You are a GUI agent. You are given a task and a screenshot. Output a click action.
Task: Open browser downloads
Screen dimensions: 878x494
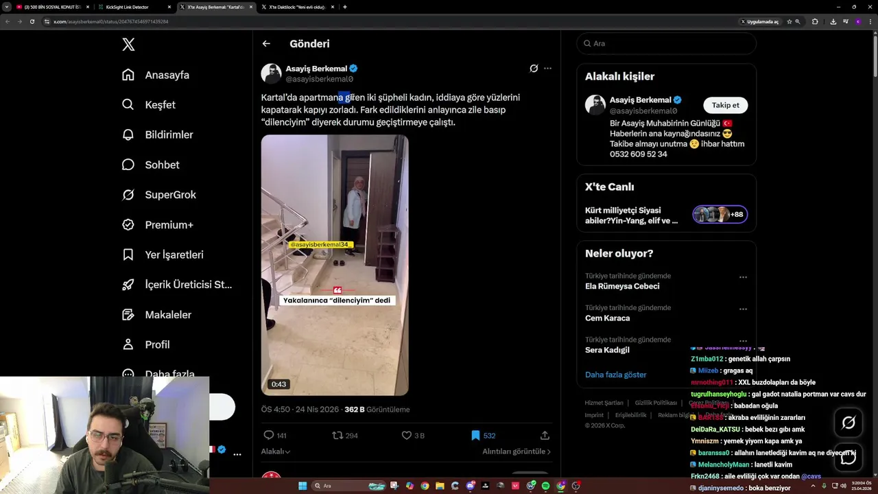click(833, 21)
